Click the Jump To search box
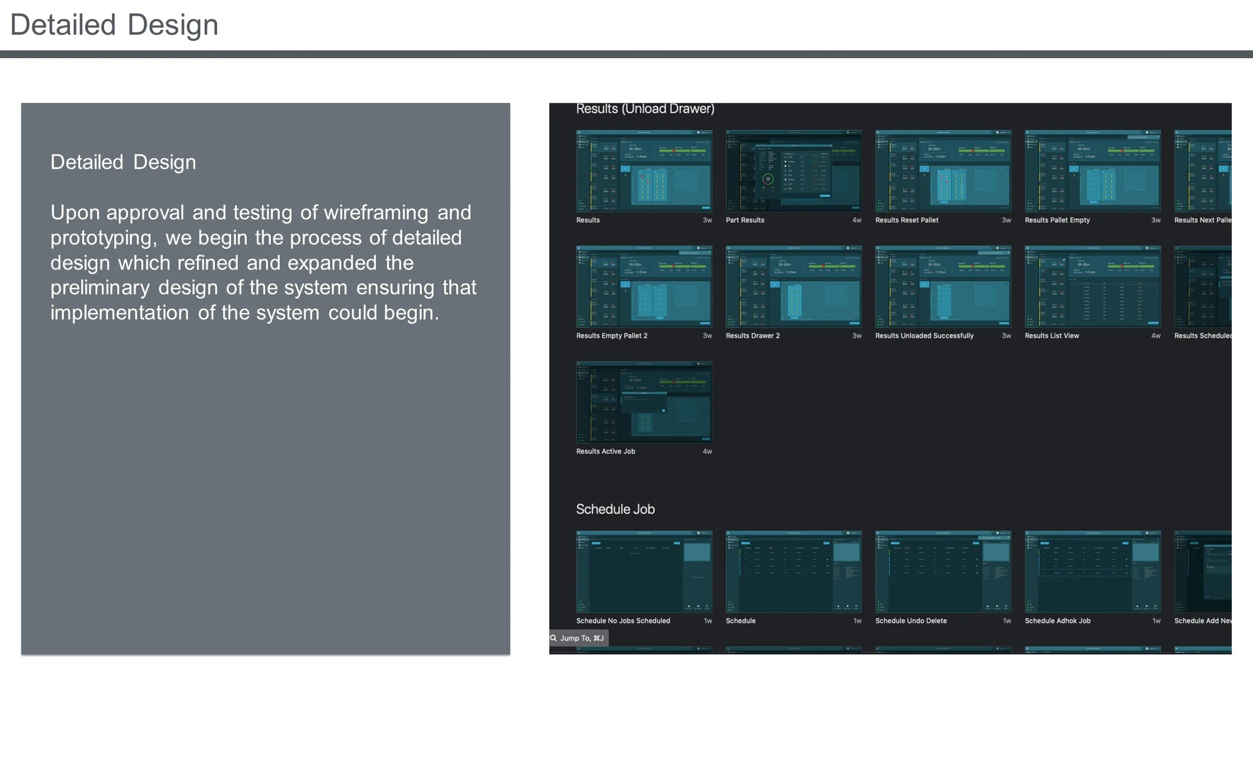Screen dimensions: 1253x783 (x=582, y=638)
